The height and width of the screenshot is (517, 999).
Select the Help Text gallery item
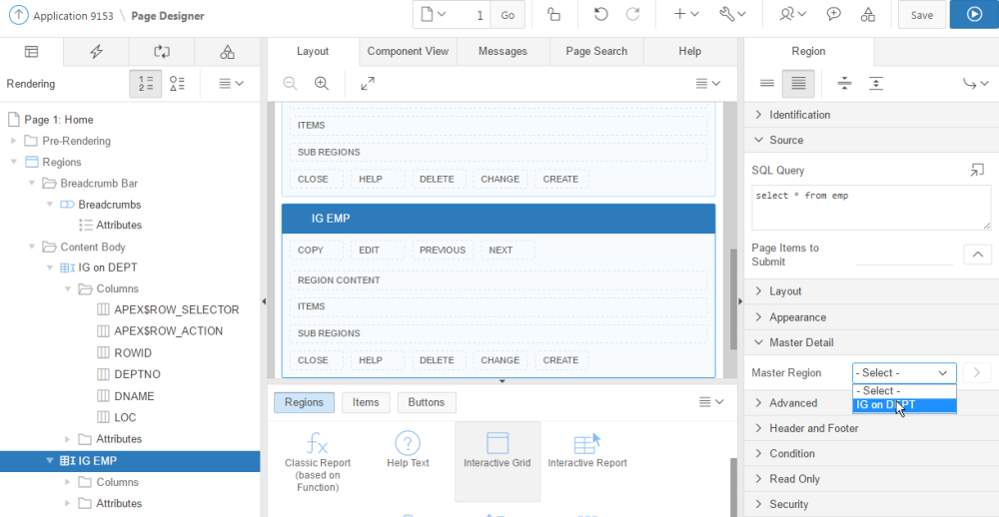[x=408, y=451]
